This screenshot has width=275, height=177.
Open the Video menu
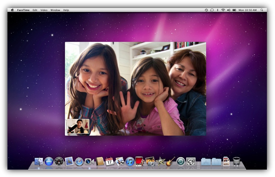point(44,10)
